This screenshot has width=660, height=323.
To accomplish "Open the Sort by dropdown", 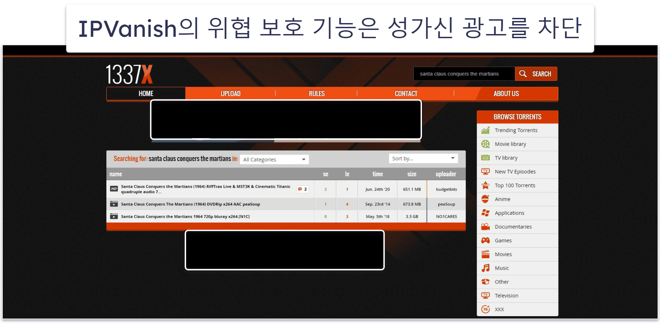I will tap(423, 159).
